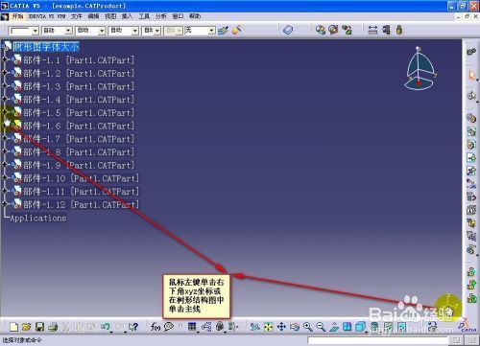The image size is (480, 346).
Task: Select the root product node 树形图字体大小
Action: click(46, 47)
